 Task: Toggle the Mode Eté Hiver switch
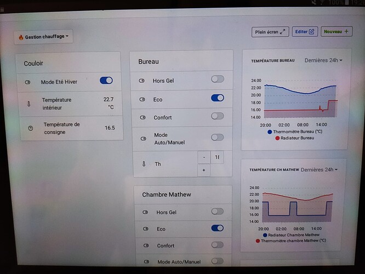(106, 81)
